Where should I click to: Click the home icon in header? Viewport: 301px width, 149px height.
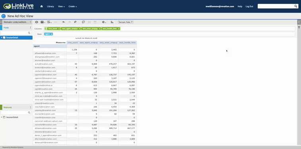coord(41,6)
